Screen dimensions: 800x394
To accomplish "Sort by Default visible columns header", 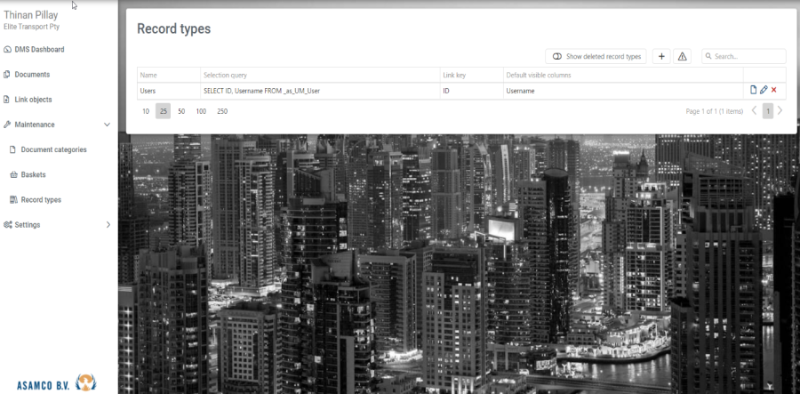I will click(623, 75).
